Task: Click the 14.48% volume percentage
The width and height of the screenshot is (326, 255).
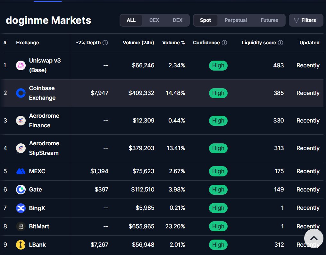Action: [x=175, y=93]
